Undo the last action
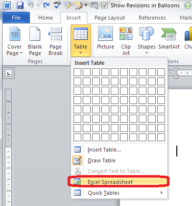The image size is (192, 206). pos(30,5)
